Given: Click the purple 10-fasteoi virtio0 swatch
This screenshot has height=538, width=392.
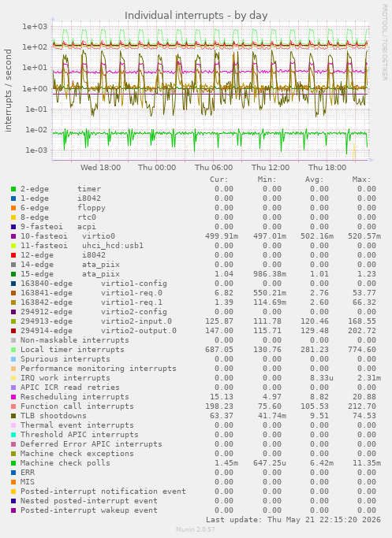Looking at the screenshot, I should click(13, 236).
